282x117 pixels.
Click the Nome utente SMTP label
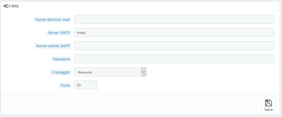[53, 46]
